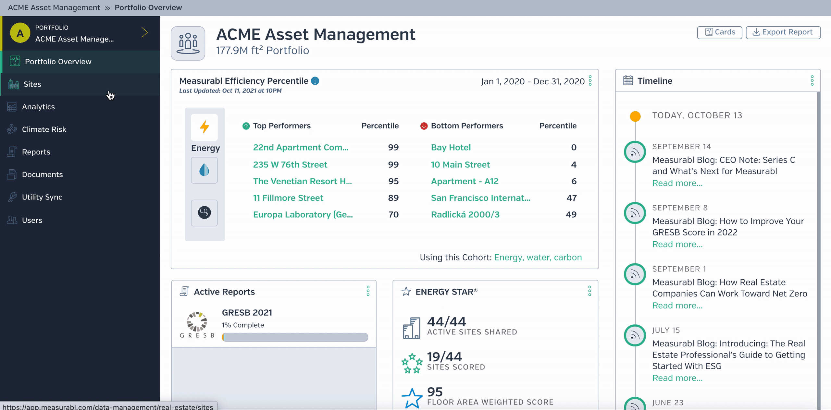Click the Export Report button
Viewport: 831px width, 410px height.
783,32
